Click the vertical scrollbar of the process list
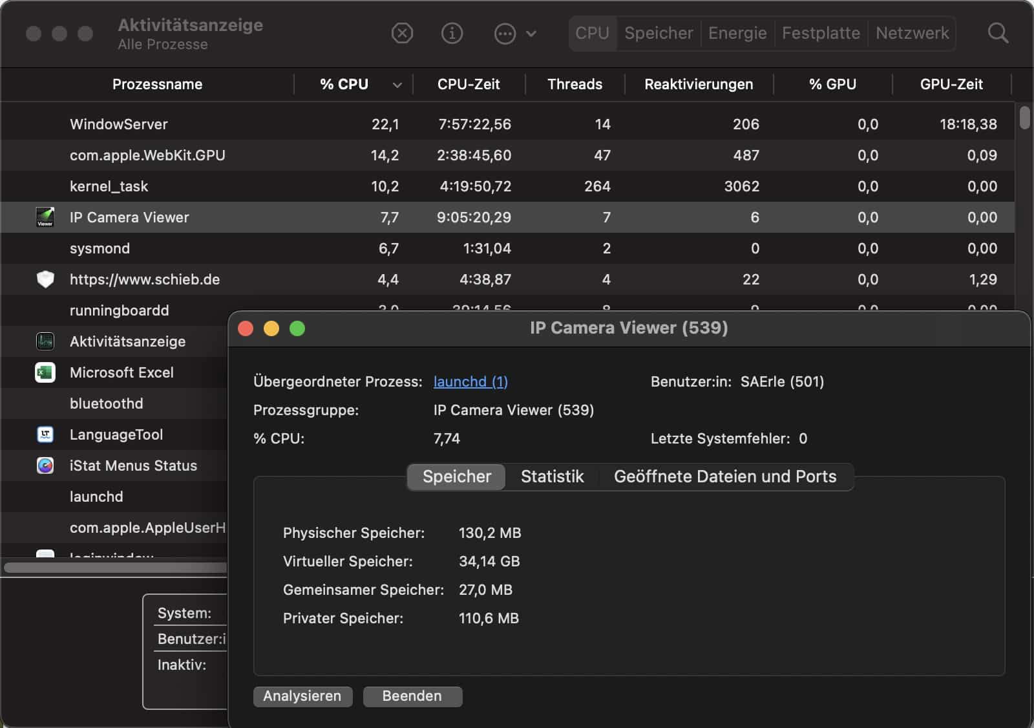Image resolution: width=1034 pixels, height=728 pixels. pyautogui.click(x=1024, y=118)
